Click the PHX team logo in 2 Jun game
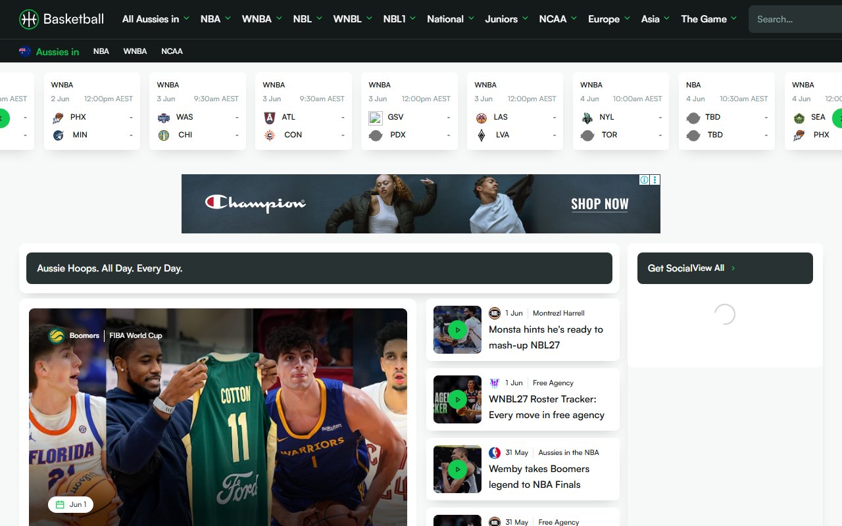 click(59, 118)
